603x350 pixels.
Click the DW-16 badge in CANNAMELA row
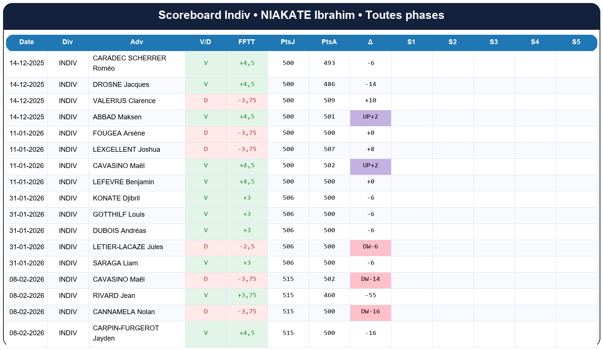click(x=371, y=313)
